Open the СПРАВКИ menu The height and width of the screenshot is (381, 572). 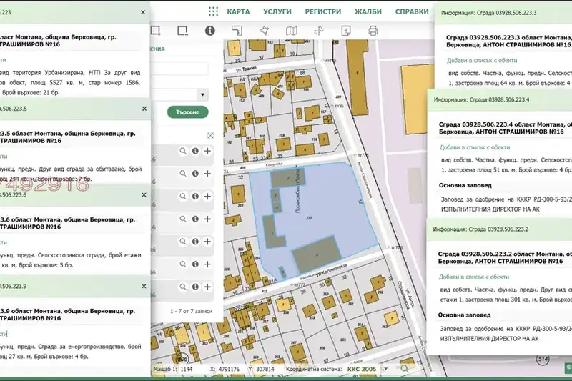click(x=412, y=11)
